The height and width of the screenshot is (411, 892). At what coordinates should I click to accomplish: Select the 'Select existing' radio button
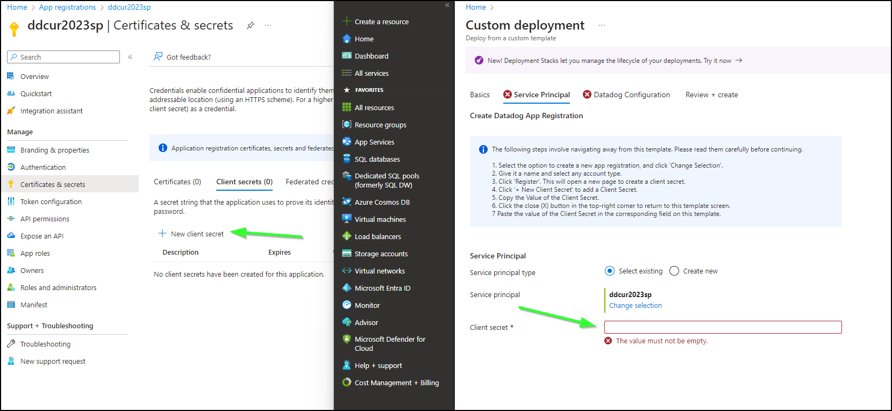(610, 271)
